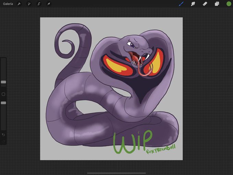Activate the Selection tool
The image size is (233, 175).
[39, 4]
